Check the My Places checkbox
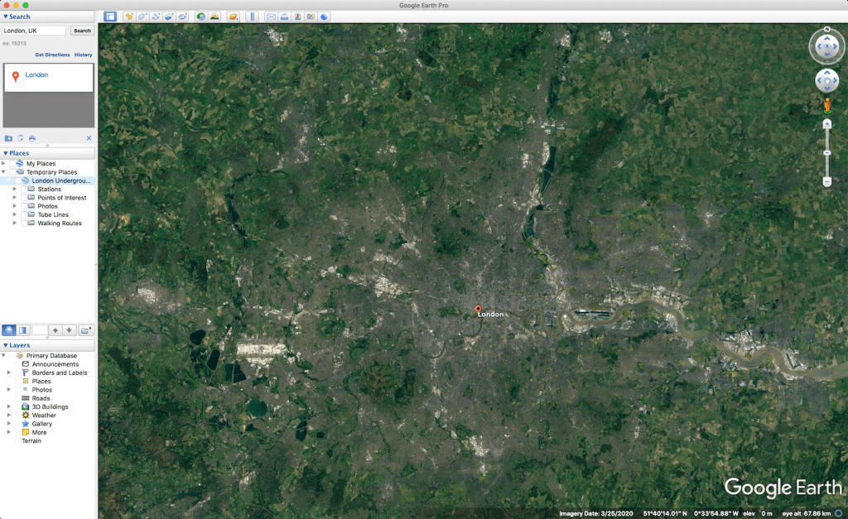Image resolution: width=848 pixels, height=519 pixels. click(12, 163)
